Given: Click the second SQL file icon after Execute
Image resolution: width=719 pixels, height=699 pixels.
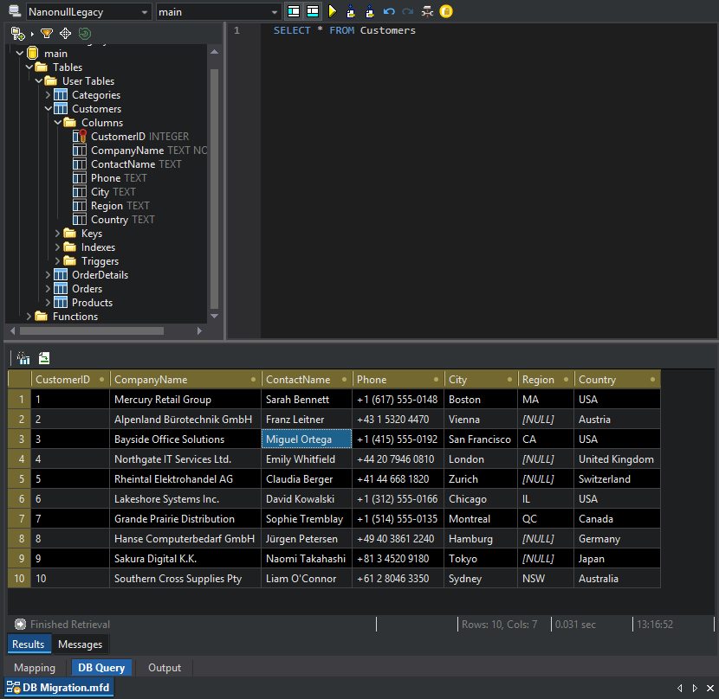Looking at the screenshot, I should pyautogui.click(x=370, y=11).
